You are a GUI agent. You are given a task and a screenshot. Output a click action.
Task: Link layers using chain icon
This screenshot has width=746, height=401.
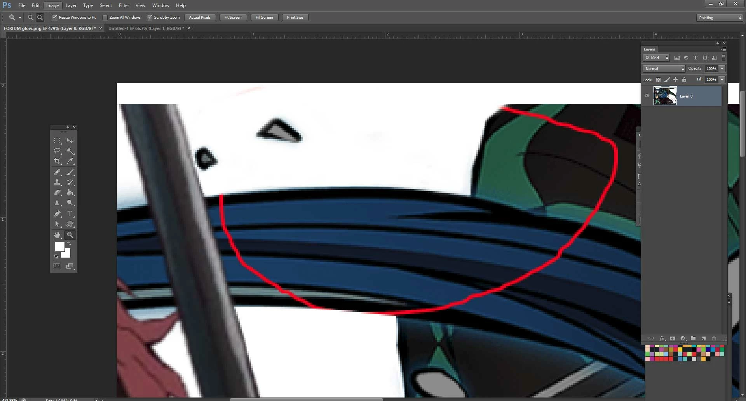[x=651, y=338]
